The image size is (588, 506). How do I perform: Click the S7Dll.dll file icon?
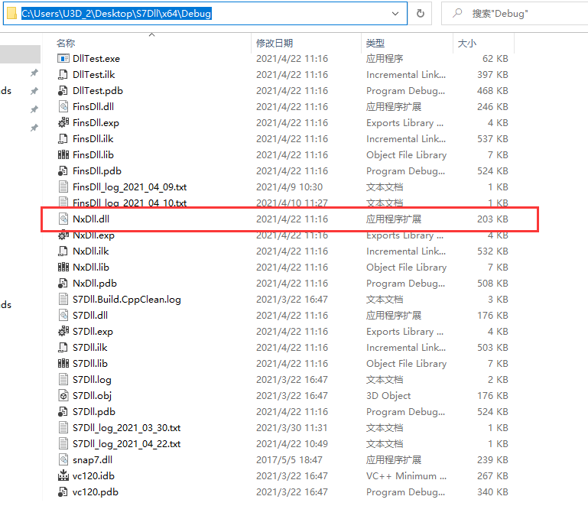[x=63, y=315]
